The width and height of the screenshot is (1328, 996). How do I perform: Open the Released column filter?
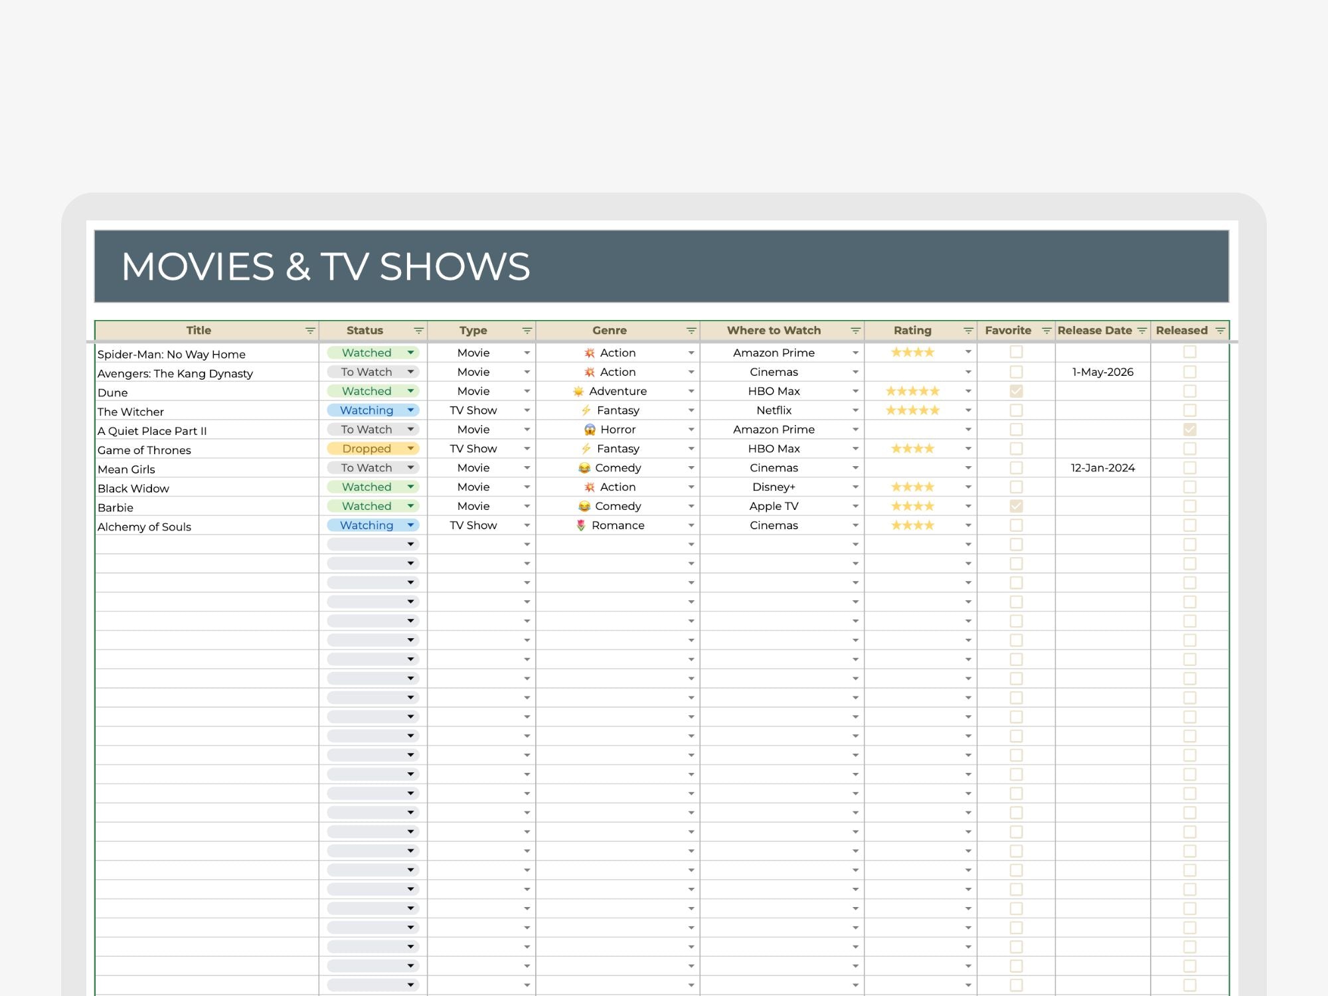(x=1221, y=330)
